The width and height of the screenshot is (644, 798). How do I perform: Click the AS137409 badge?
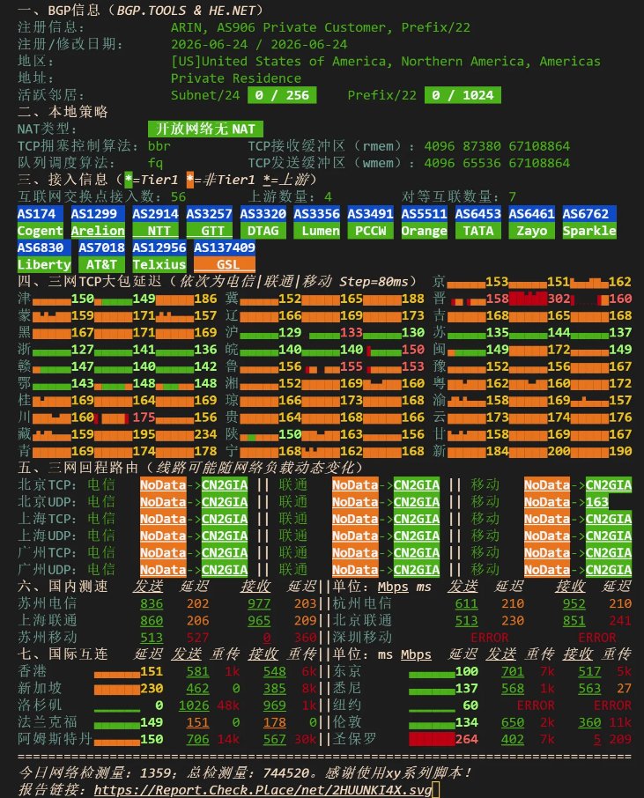click(225, 248)
